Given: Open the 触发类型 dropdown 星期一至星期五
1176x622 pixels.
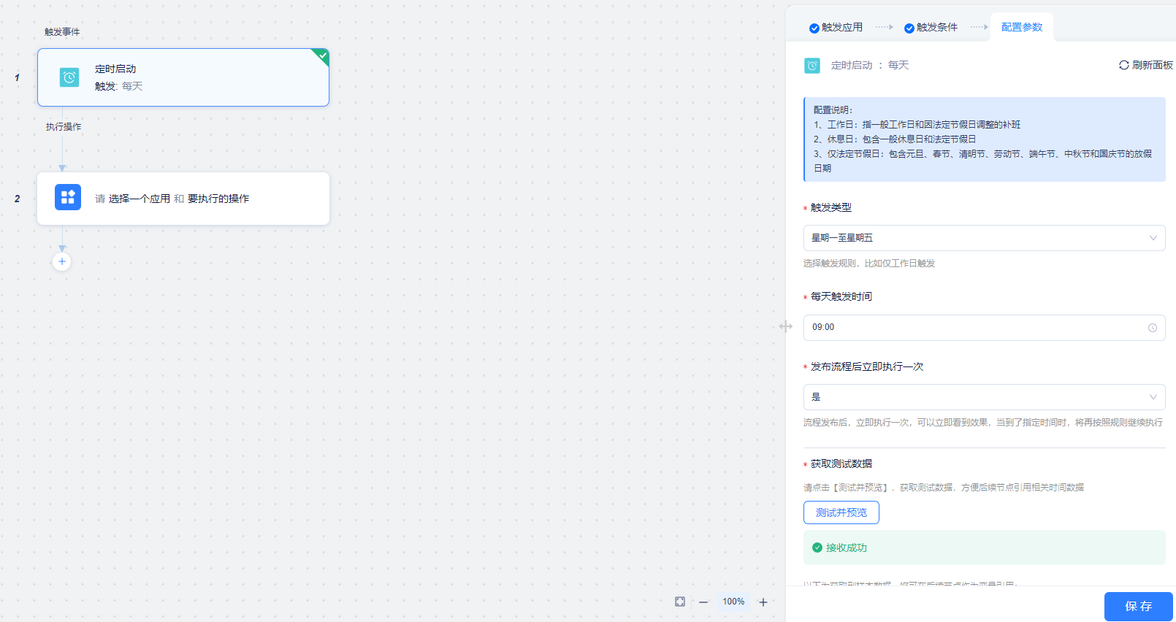Looking at the screenshot, I should pyautogui.click(x=985, y=238).
